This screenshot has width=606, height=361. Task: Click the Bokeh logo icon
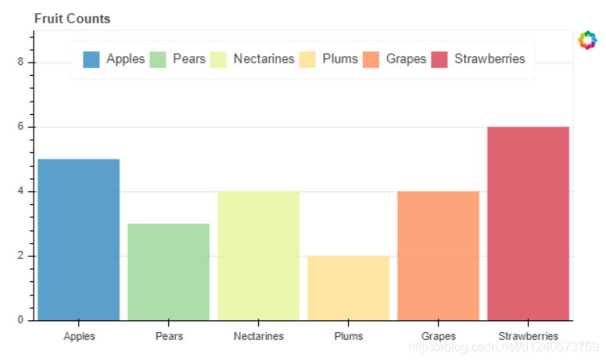pos(586,40)
